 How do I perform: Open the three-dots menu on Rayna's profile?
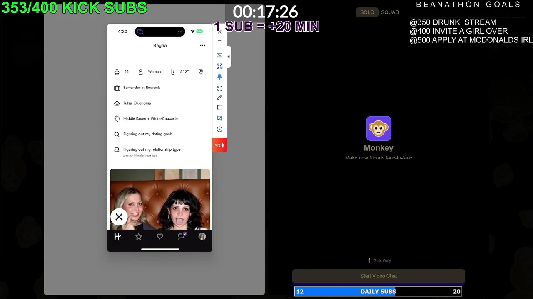click(x=202, y=46)
